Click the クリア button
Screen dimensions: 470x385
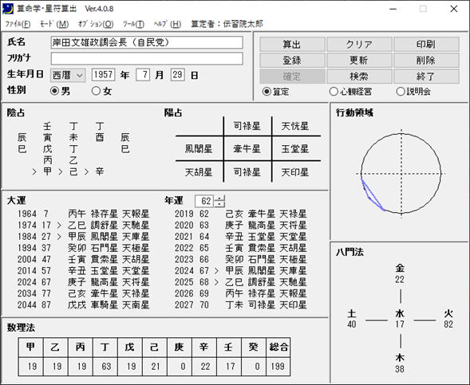point(359,45)
